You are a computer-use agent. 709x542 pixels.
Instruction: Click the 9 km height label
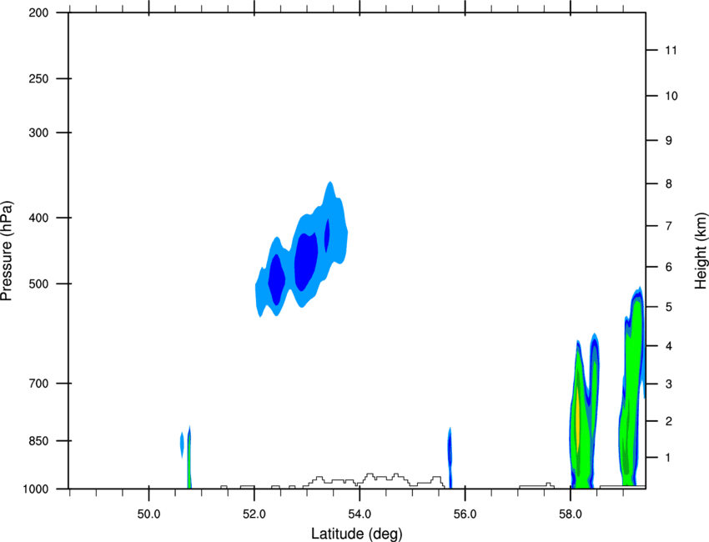(x=669, y=141)
